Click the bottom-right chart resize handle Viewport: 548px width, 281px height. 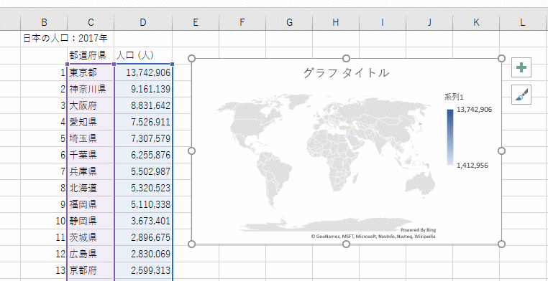point(501,244)
